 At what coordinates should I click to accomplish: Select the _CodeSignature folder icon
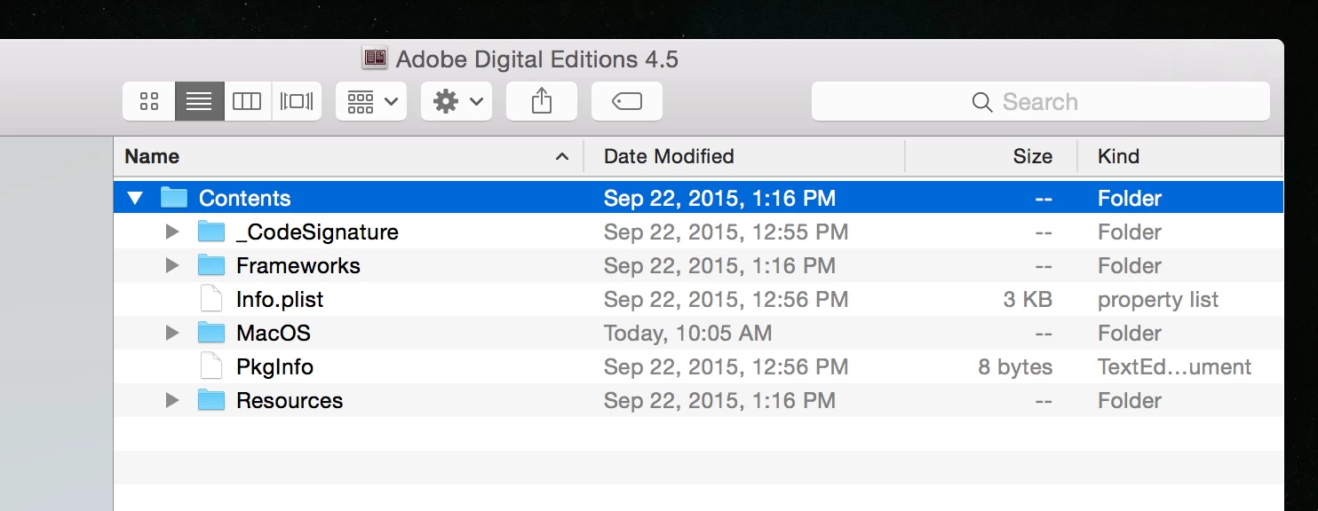(211, 232)
